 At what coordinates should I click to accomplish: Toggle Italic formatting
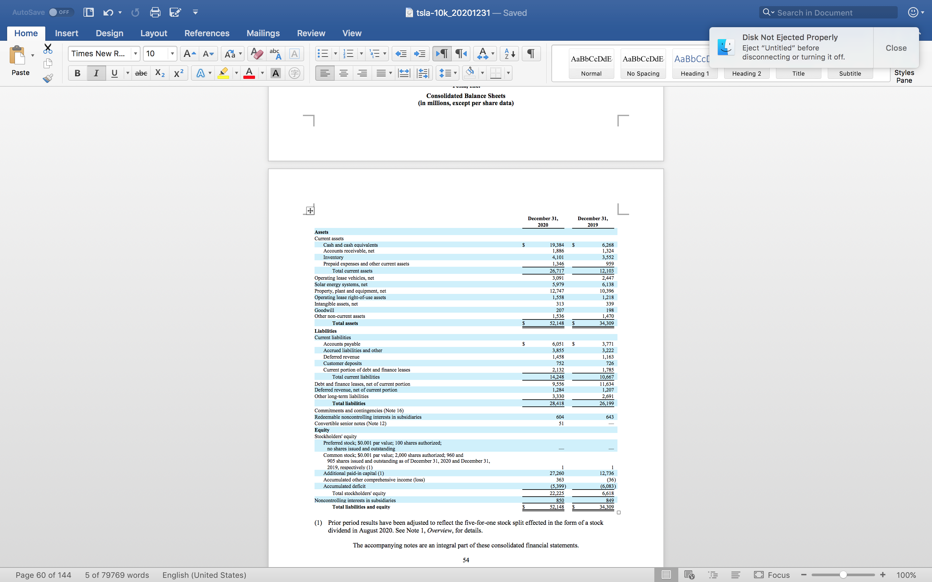(x=96, y=73)
